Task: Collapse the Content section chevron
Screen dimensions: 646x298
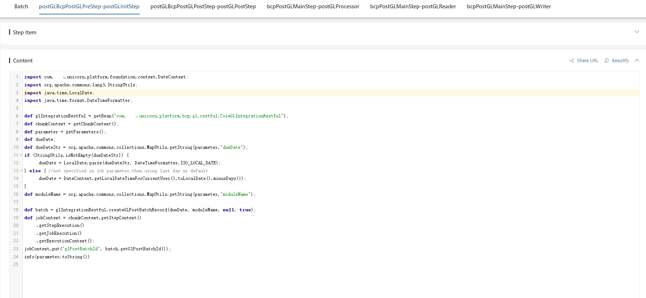Action: [637, 60]
